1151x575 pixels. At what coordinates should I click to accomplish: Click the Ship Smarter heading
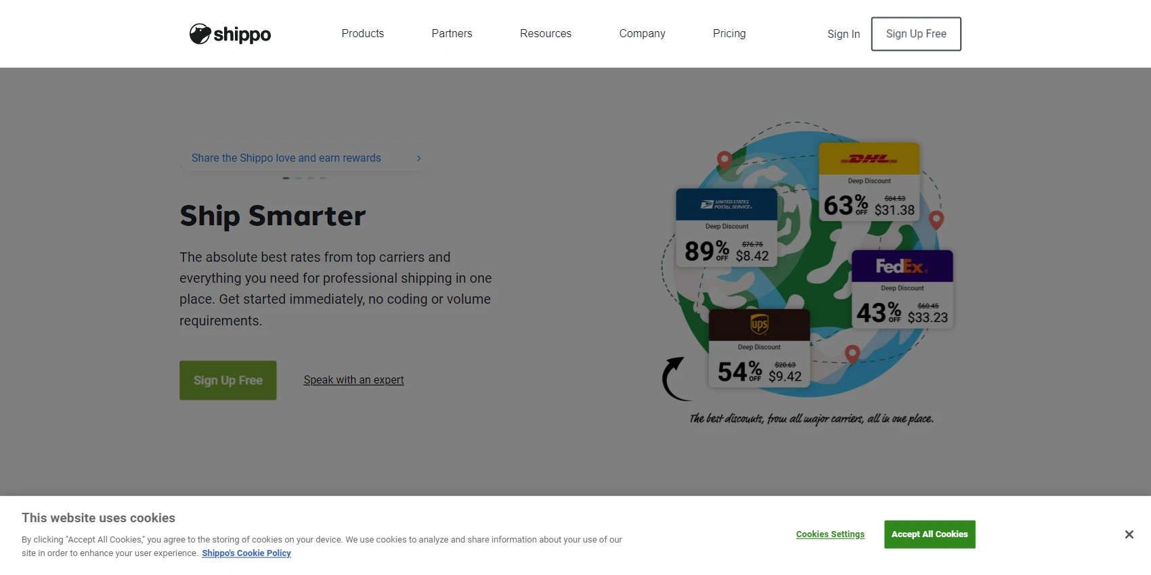tap(273, 216)
